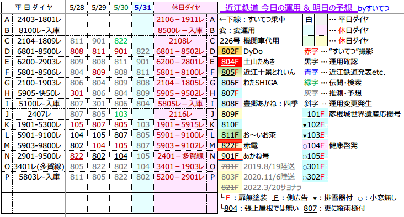Click the 805F legend cell
The width and height of the screenshot is (404, 217).
pos(230,72)
